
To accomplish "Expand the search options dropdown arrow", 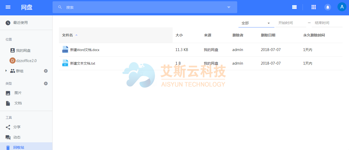I will tap(229, 7).
